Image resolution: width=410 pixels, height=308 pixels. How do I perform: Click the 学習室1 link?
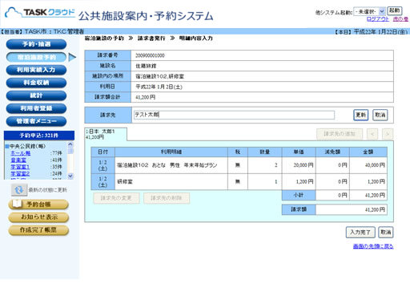(x=20, y=167)
